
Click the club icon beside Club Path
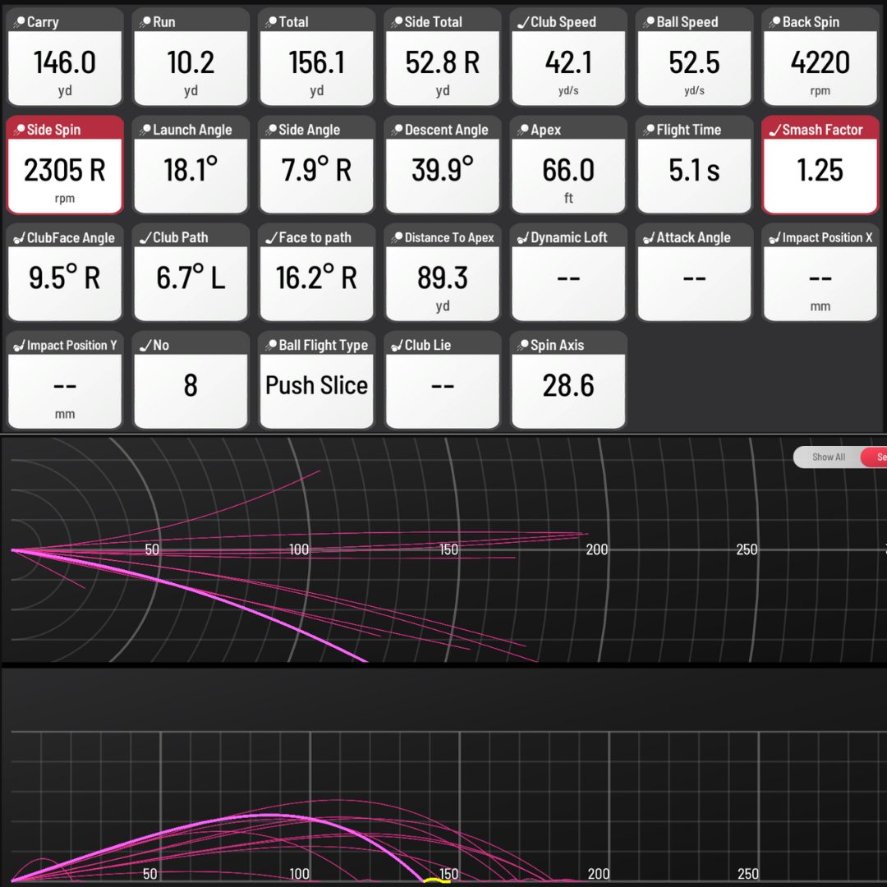point(145,237)
